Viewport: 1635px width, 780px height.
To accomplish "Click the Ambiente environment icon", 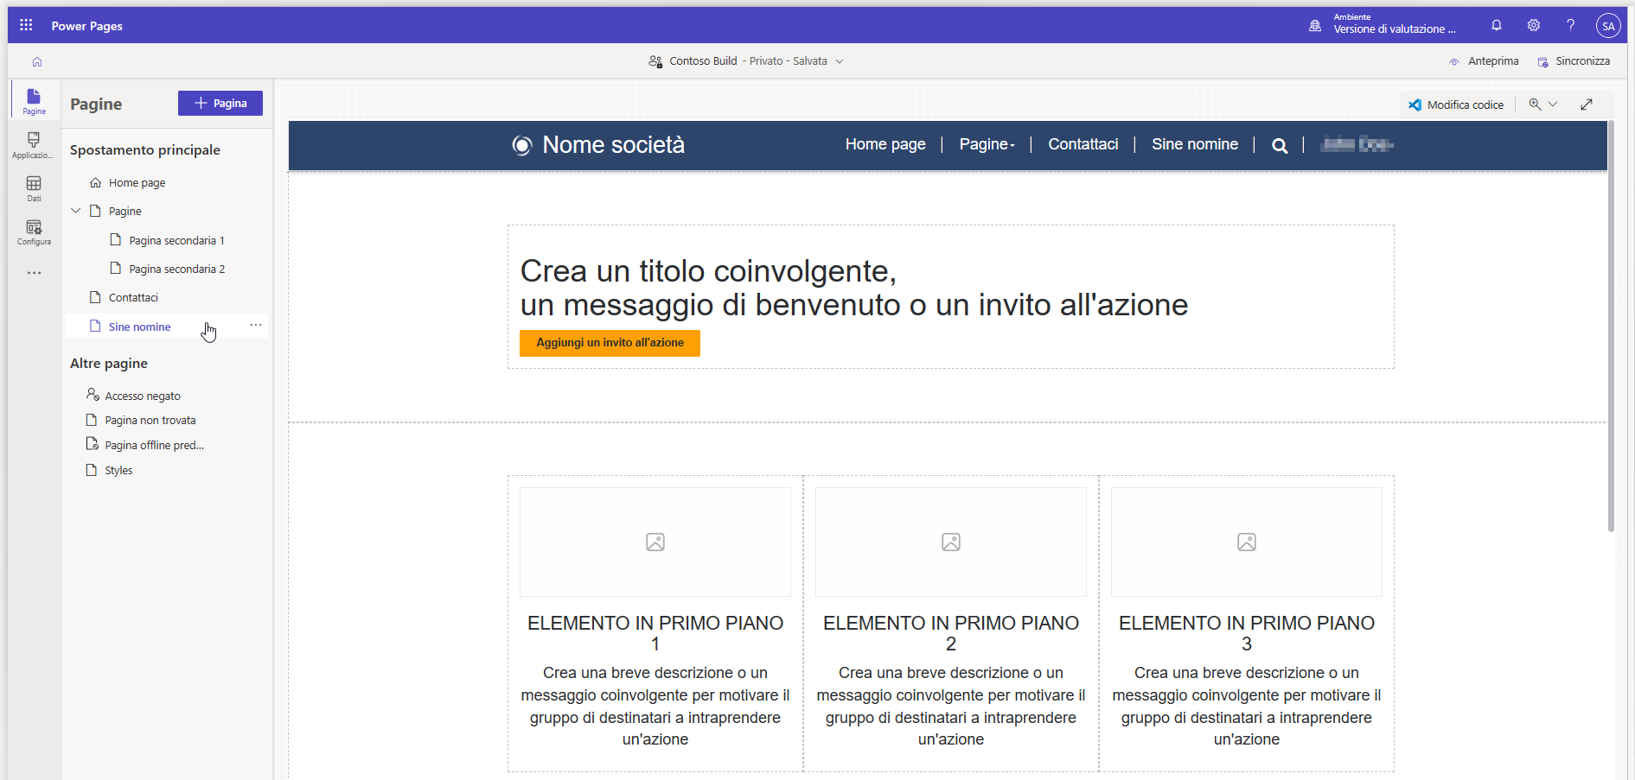I will (x=1315, y=25).
